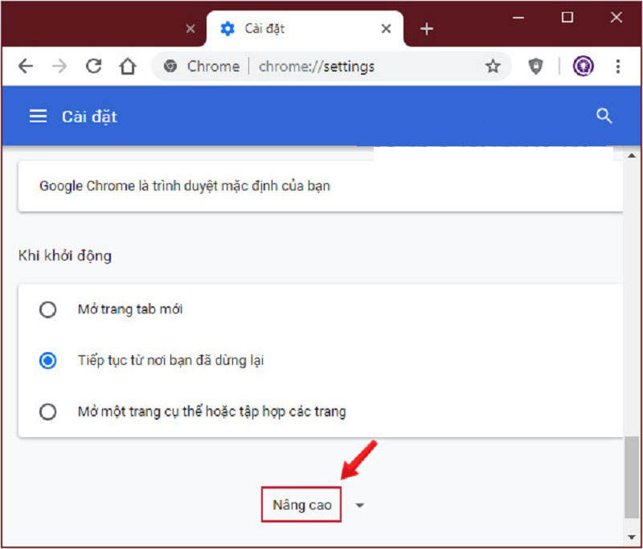The height and width of the screenshot is (549, 643).
Task: Search settings with the magnifier icon
Action: (604, 116)
